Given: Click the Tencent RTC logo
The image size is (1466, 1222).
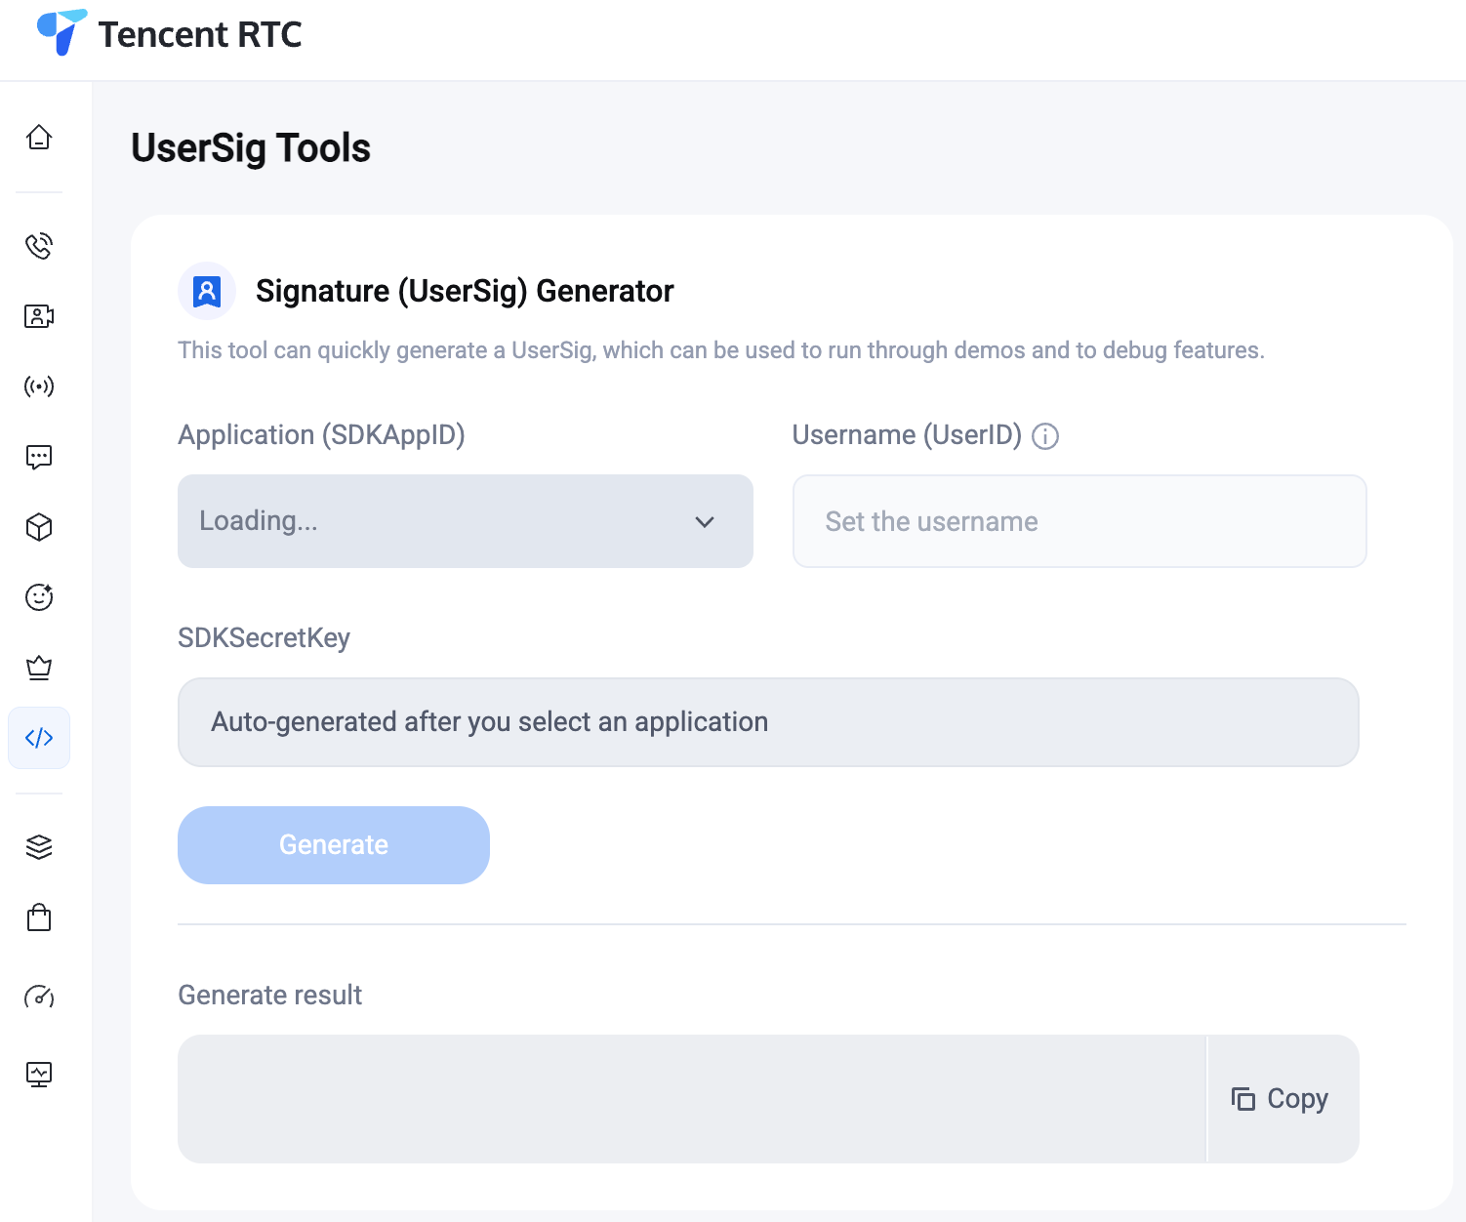Looking at the screenshot, I should coord(169,34).
